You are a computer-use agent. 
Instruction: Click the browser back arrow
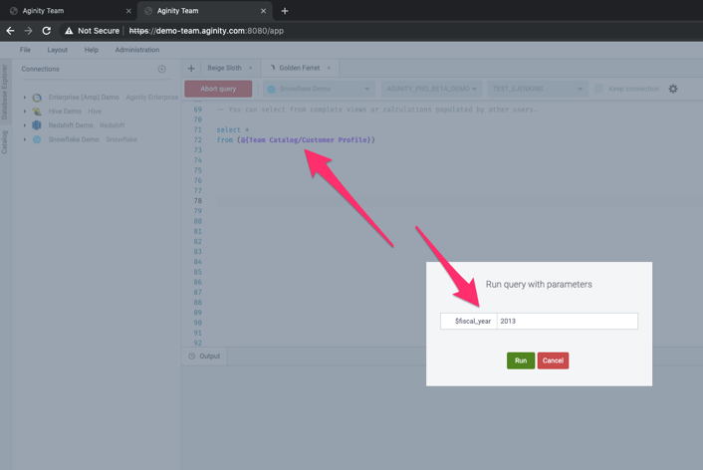(x=10, y=31)
